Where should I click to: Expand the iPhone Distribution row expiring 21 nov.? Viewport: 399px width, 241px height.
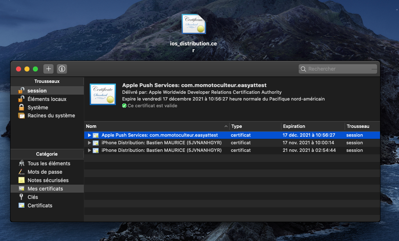(x=89, y=150)
